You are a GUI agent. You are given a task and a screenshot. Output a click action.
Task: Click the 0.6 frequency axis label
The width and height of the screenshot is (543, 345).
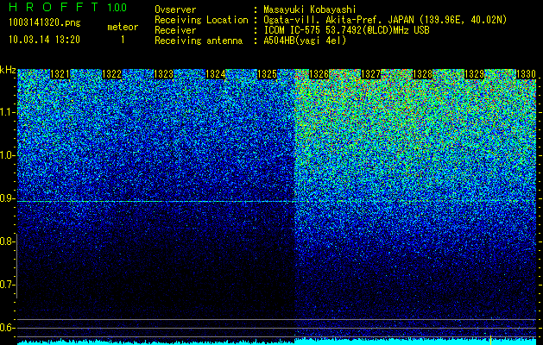pos(7,328)
